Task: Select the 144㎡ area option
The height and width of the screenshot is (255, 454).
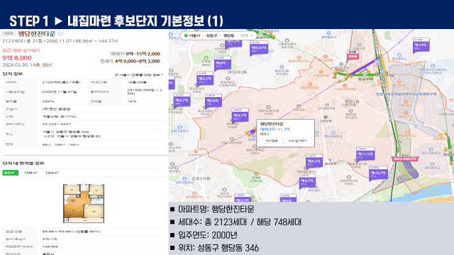Action: point(52,173)
